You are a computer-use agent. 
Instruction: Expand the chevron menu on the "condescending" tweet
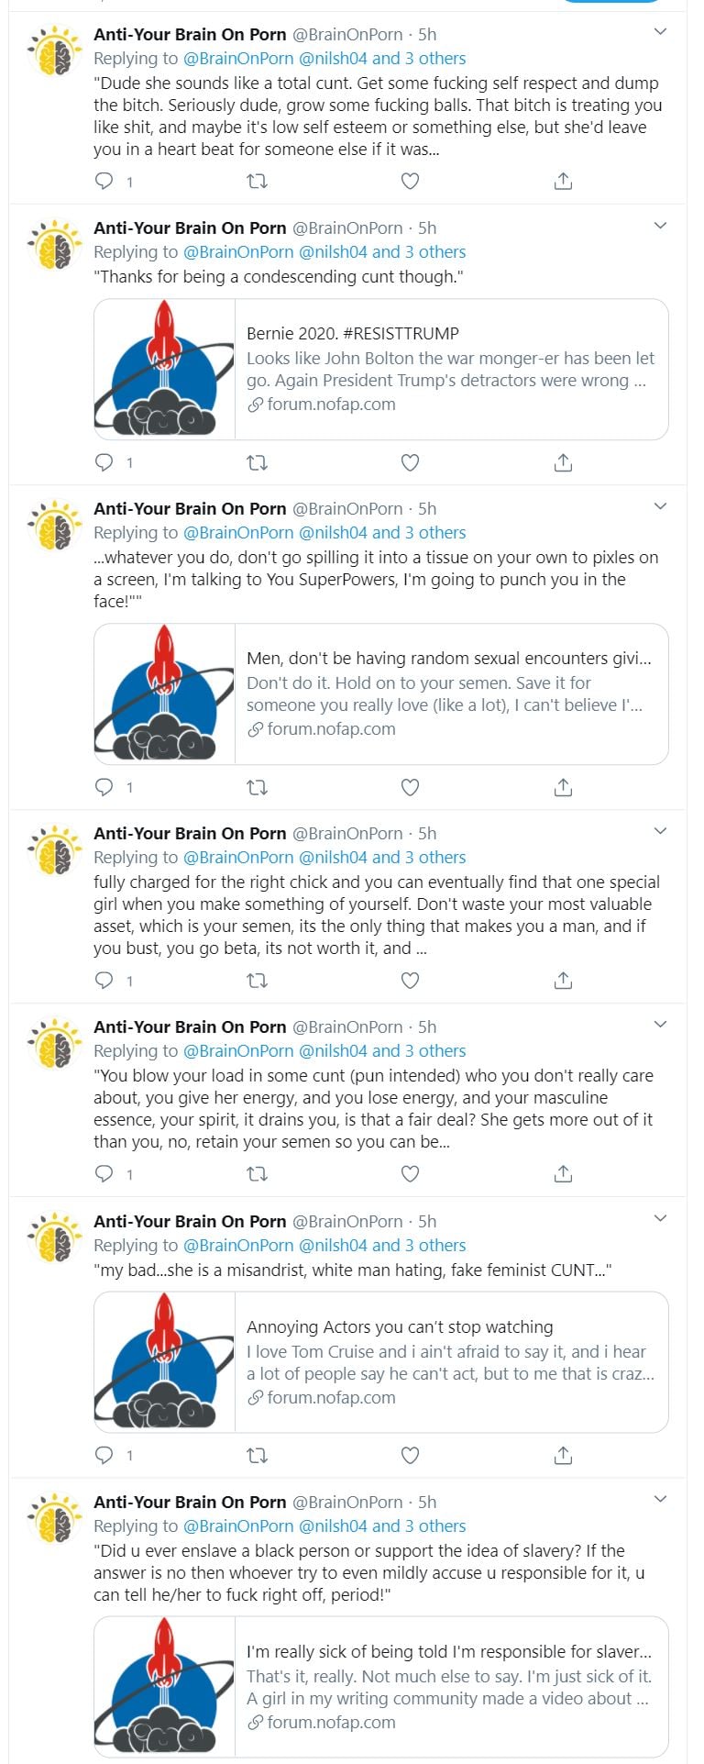tap(660, 227)
